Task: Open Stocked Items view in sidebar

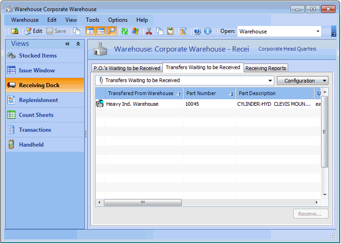Action: coord(38,56)
